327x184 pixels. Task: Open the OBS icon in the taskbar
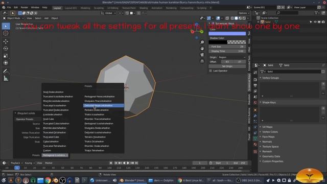(62, 180)
